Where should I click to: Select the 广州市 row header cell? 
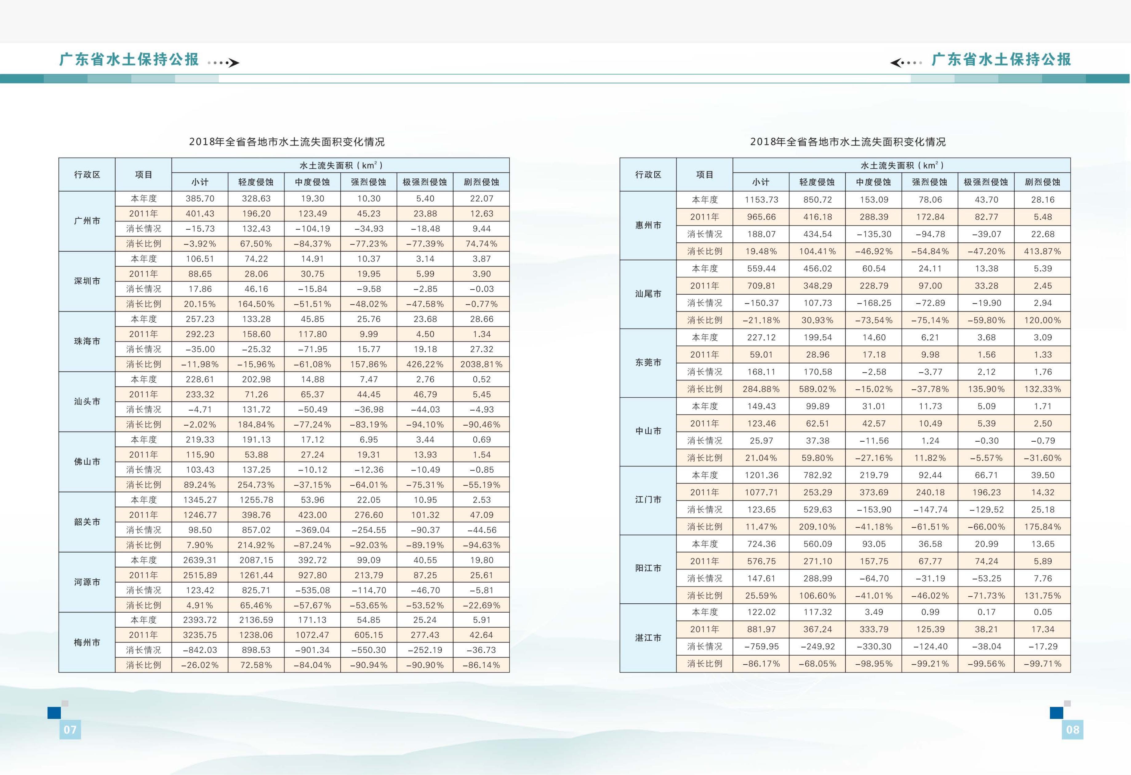click(87, 221)
